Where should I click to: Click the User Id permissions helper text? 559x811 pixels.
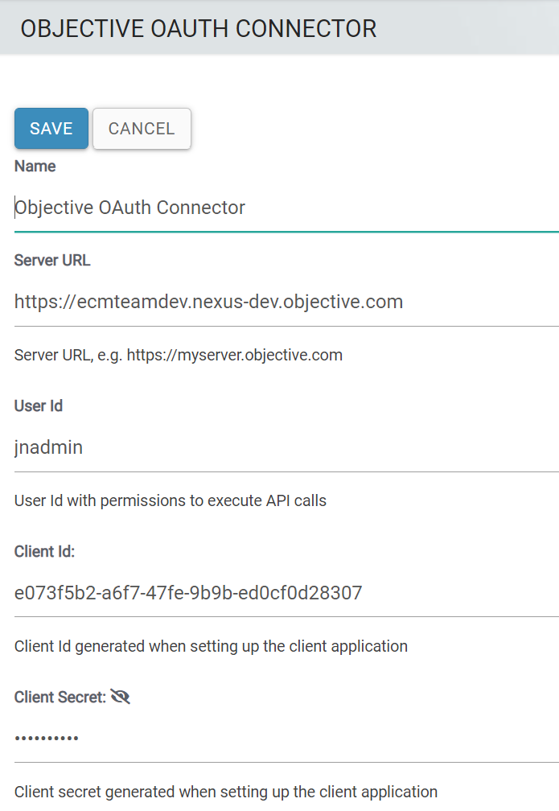point(171,500)
